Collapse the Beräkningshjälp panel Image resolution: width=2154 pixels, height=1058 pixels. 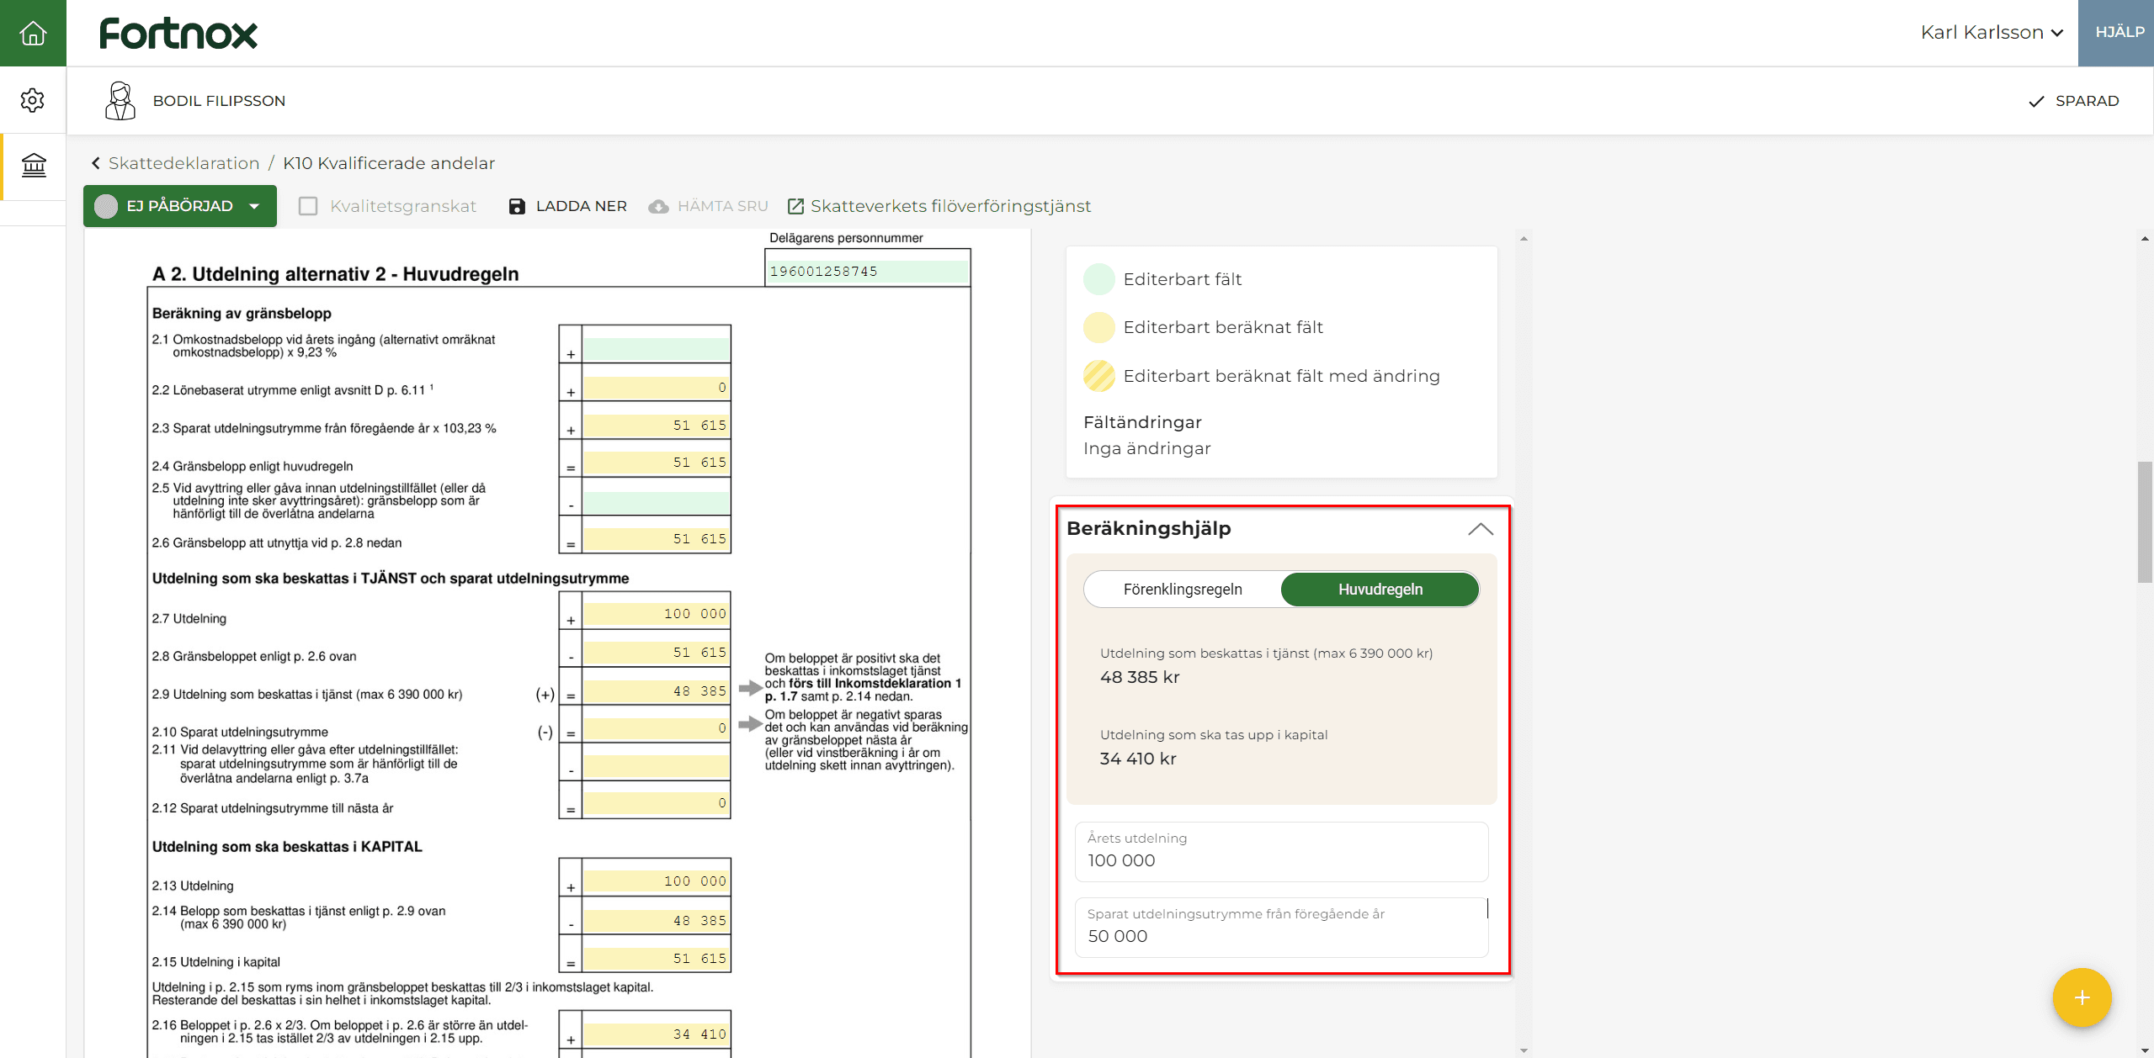coord(1481,529)
